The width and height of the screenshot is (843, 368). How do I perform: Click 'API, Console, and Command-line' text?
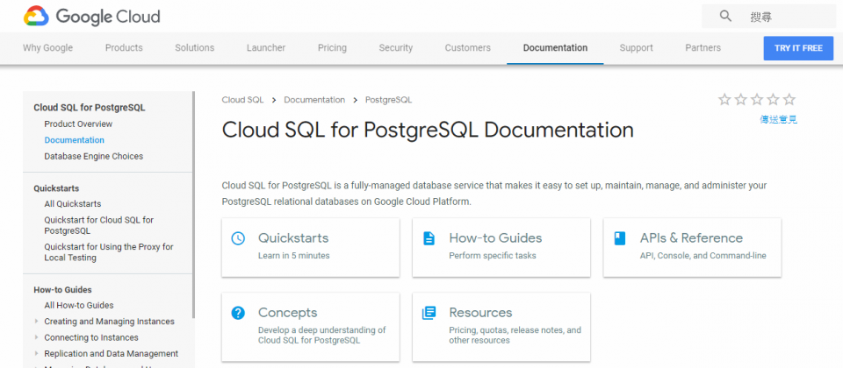[702, 256]
